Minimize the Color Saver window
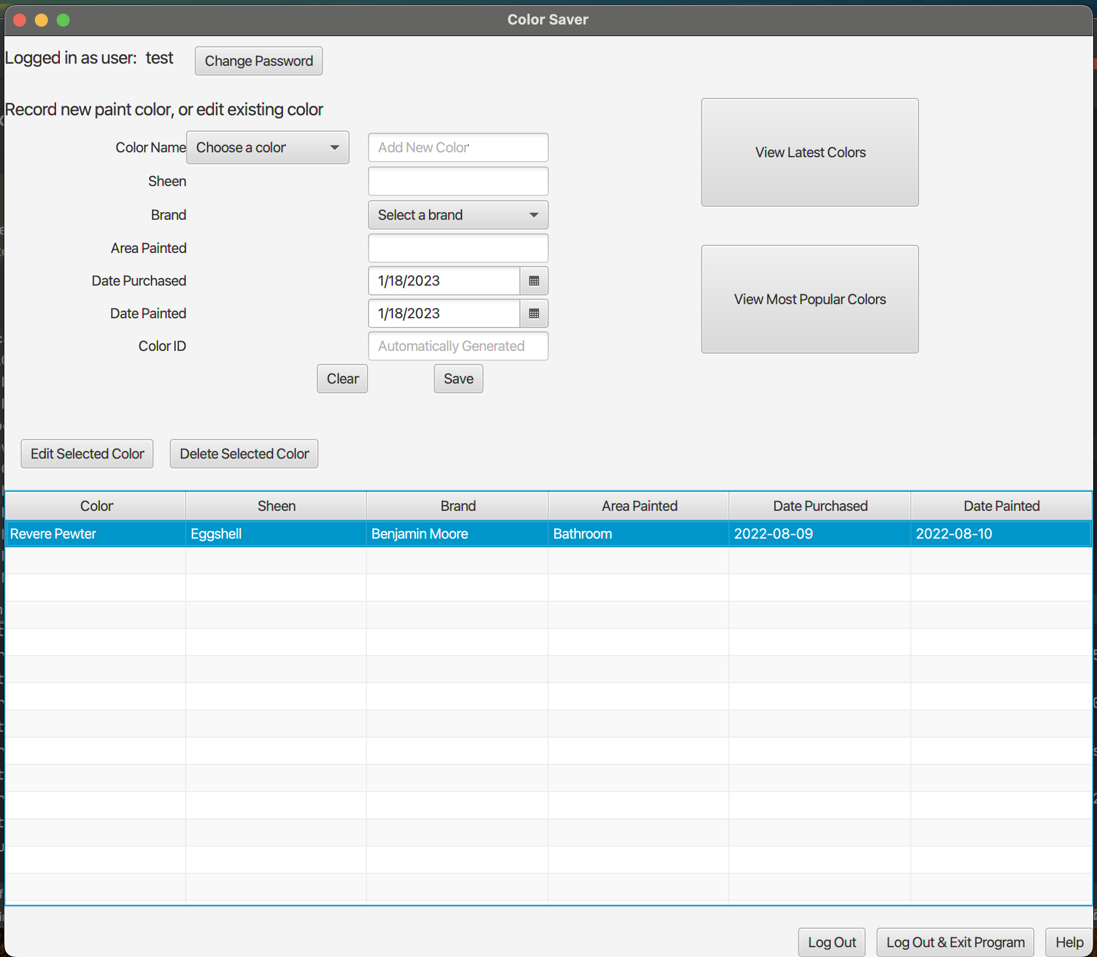 tap(41, 20)
